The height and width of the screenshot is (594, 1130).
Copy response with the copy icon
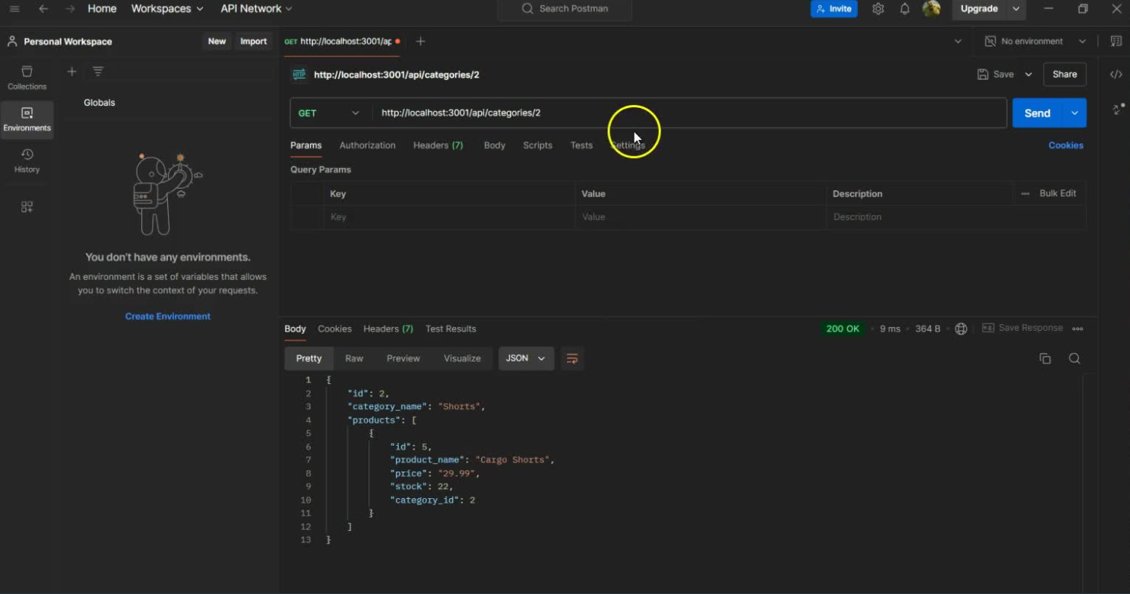coord(1045,358)
